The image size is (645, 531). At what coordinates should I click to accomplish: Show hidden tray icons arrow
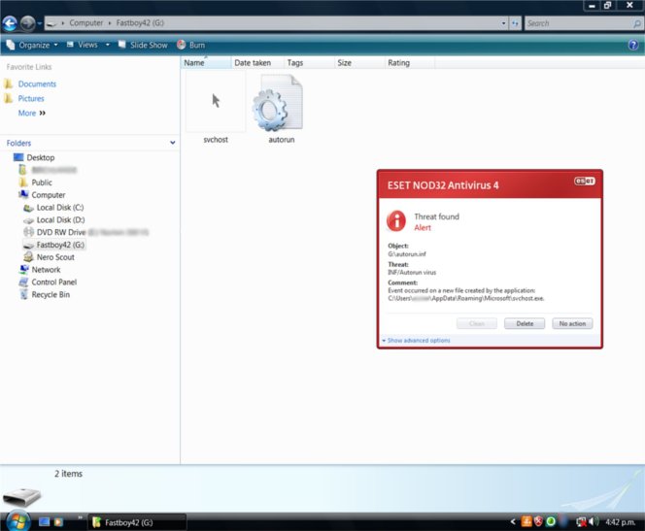513,522
